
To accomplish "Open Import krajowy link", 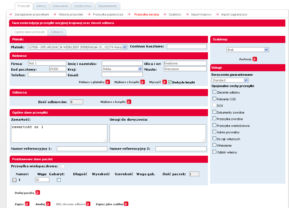I will point(201,14).
